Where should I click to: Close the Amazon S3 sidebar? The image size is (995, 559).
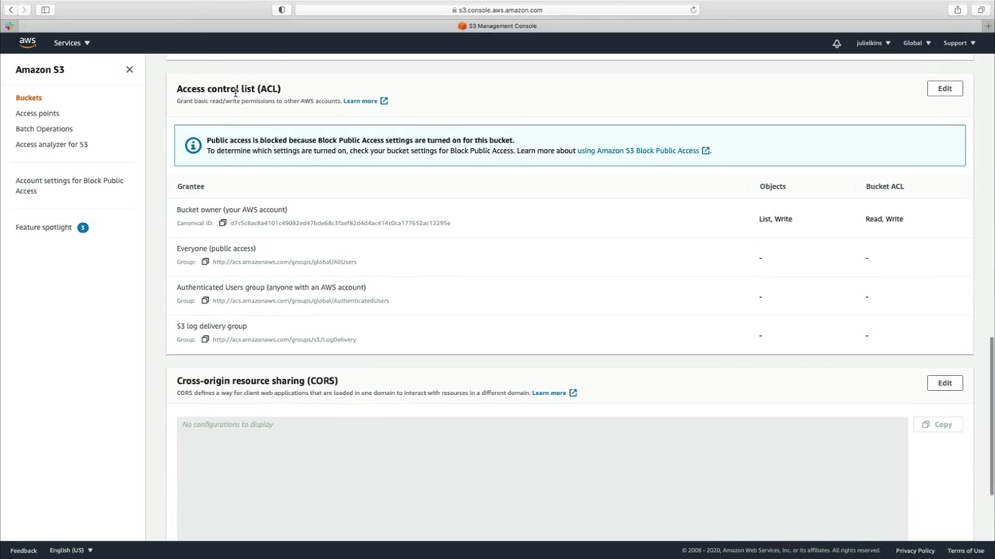(129, 69)
